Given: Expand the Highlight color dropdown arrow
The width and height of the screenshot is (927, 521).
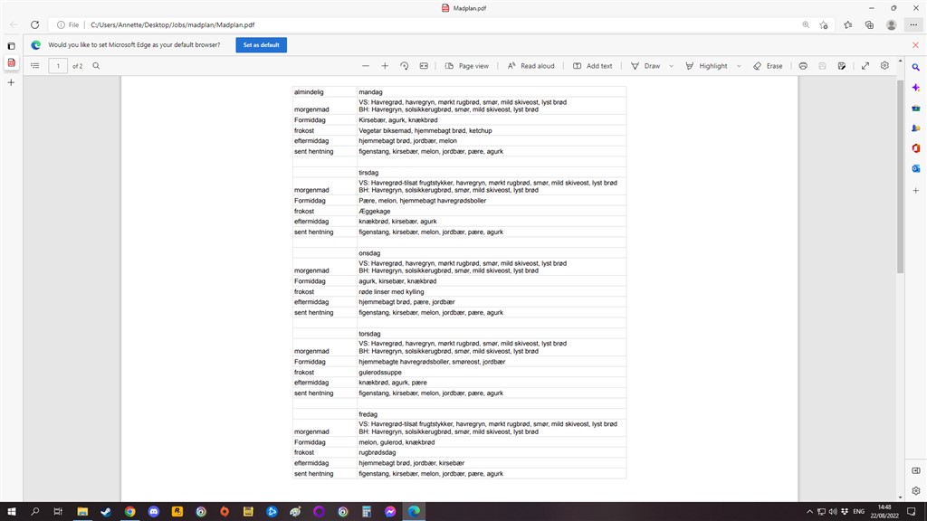Looking at the screenshot, I should [x=739, y=66].
